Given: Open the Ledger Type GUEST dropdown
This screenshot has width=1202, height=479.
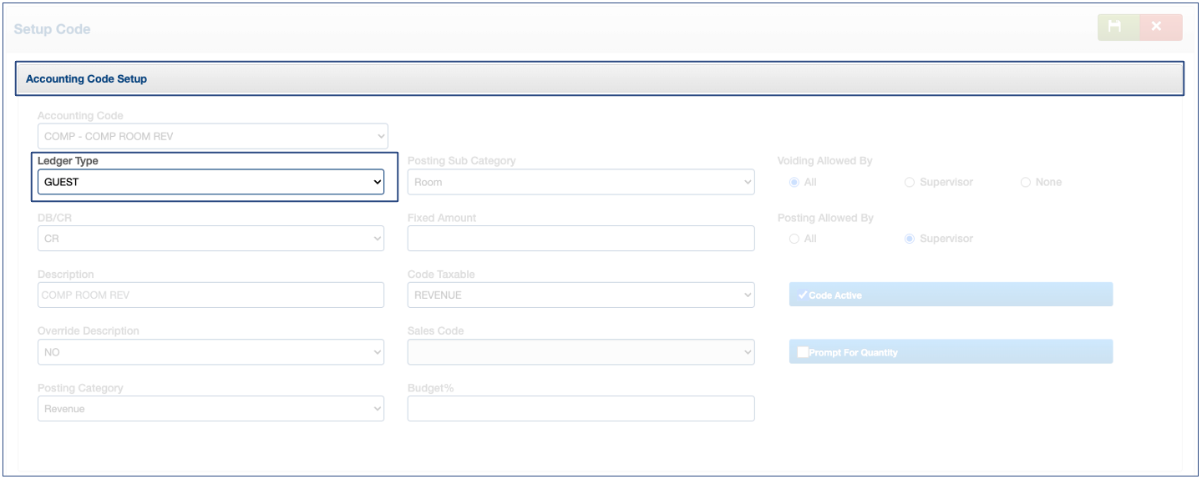Looking at the screenshot, I should [x=210, y=182].
